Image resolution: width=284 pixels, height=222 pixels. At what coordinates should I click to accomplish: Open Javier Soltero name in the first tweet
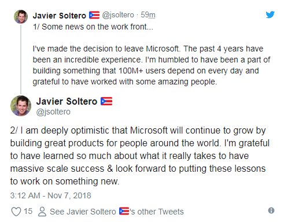tap(60, 16)
